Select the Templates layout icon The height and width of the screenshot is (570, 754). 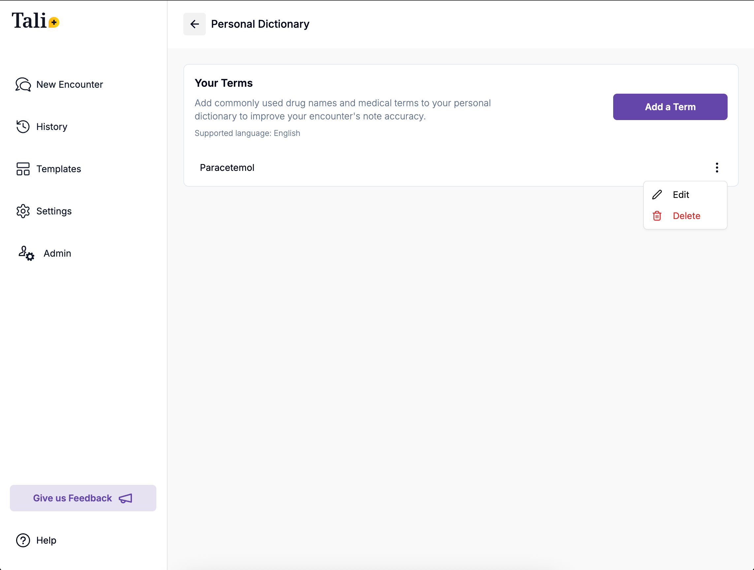point(23,169)
